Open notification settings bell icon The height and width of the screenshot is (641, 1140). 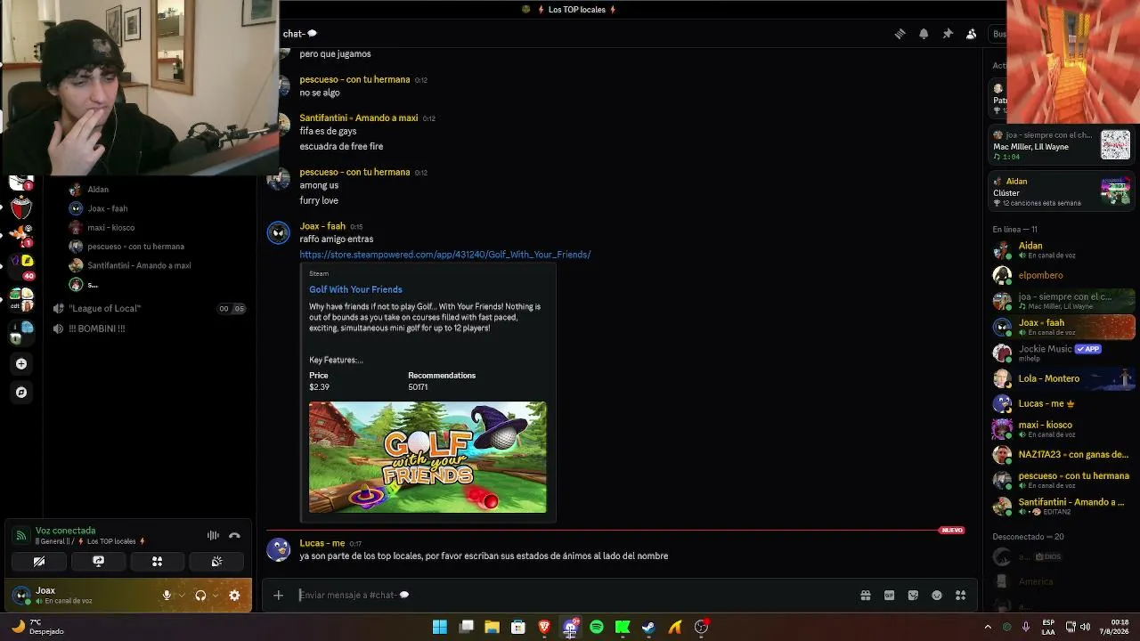[924, 34]
